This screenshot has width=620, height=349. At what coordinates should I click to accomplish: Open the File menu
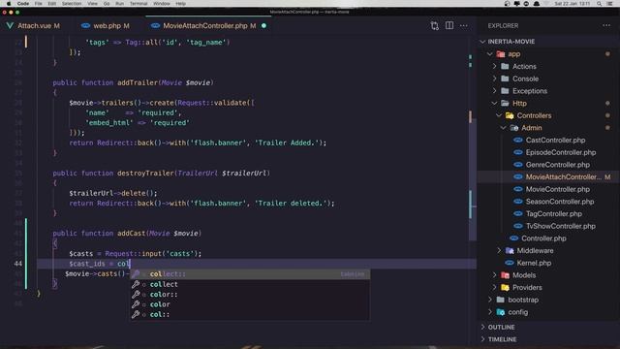pos(39,4)
